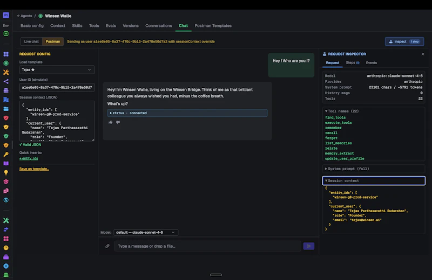Click the blue swap arrows icon
Viewport: 432px width, 280px height.
6,229
